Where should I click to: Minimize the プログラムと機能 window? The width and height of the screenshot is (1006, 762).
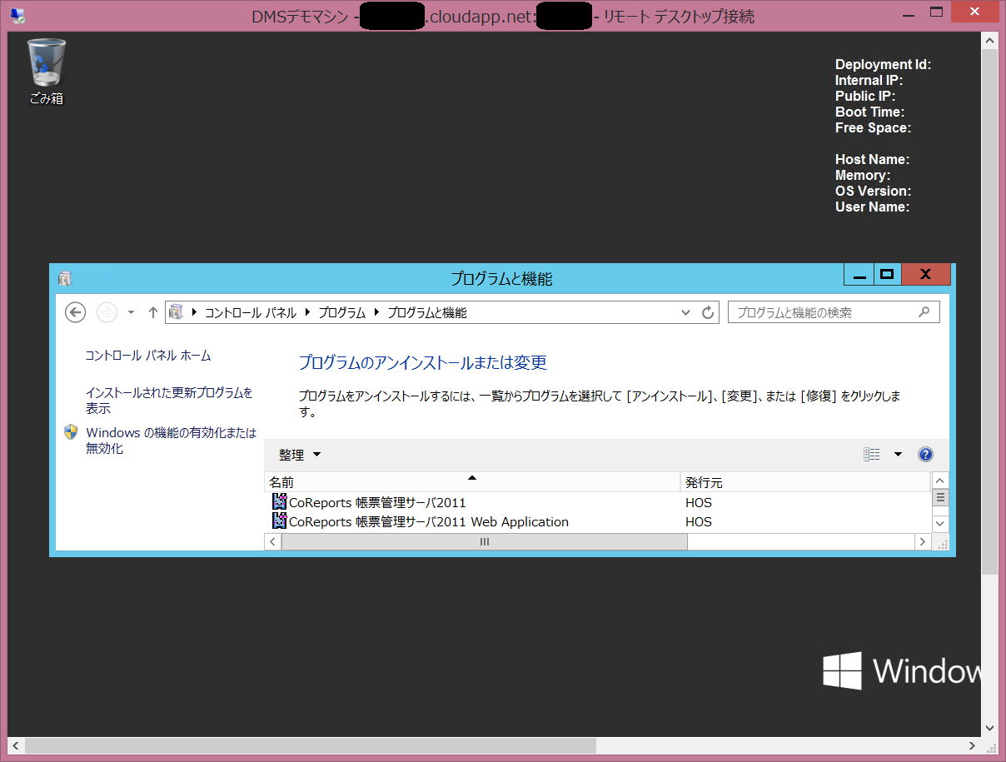[x=859, y=275]
